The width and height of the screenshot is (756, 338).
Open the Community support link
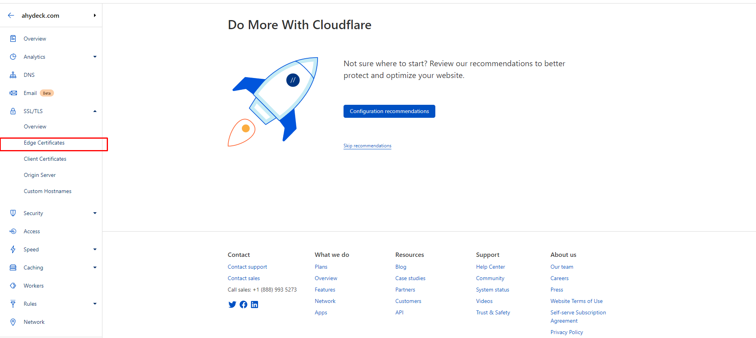coord(490,278)
